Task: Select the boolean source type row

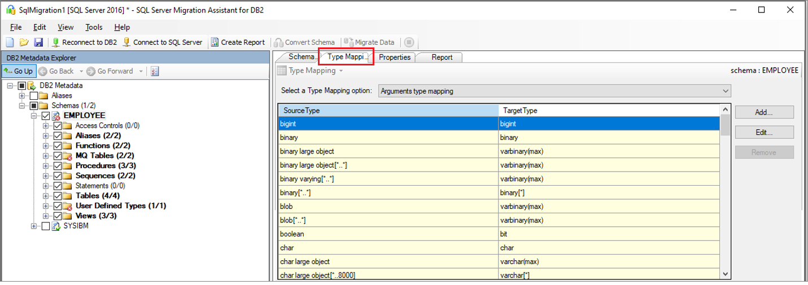Action: (388, 234)
